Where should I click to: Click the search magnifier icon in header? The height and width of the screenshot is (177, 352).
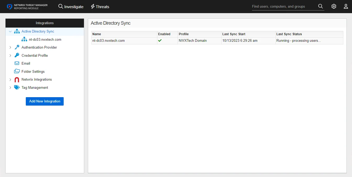point(320,6)
